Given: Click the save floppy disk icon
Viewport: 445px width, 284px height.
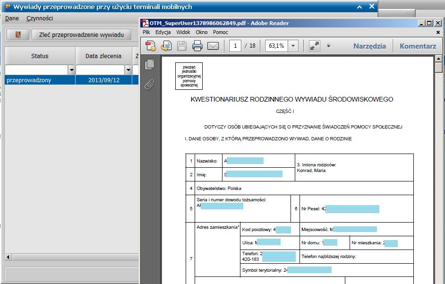Looking at the screenshot, I should [181, 46].
